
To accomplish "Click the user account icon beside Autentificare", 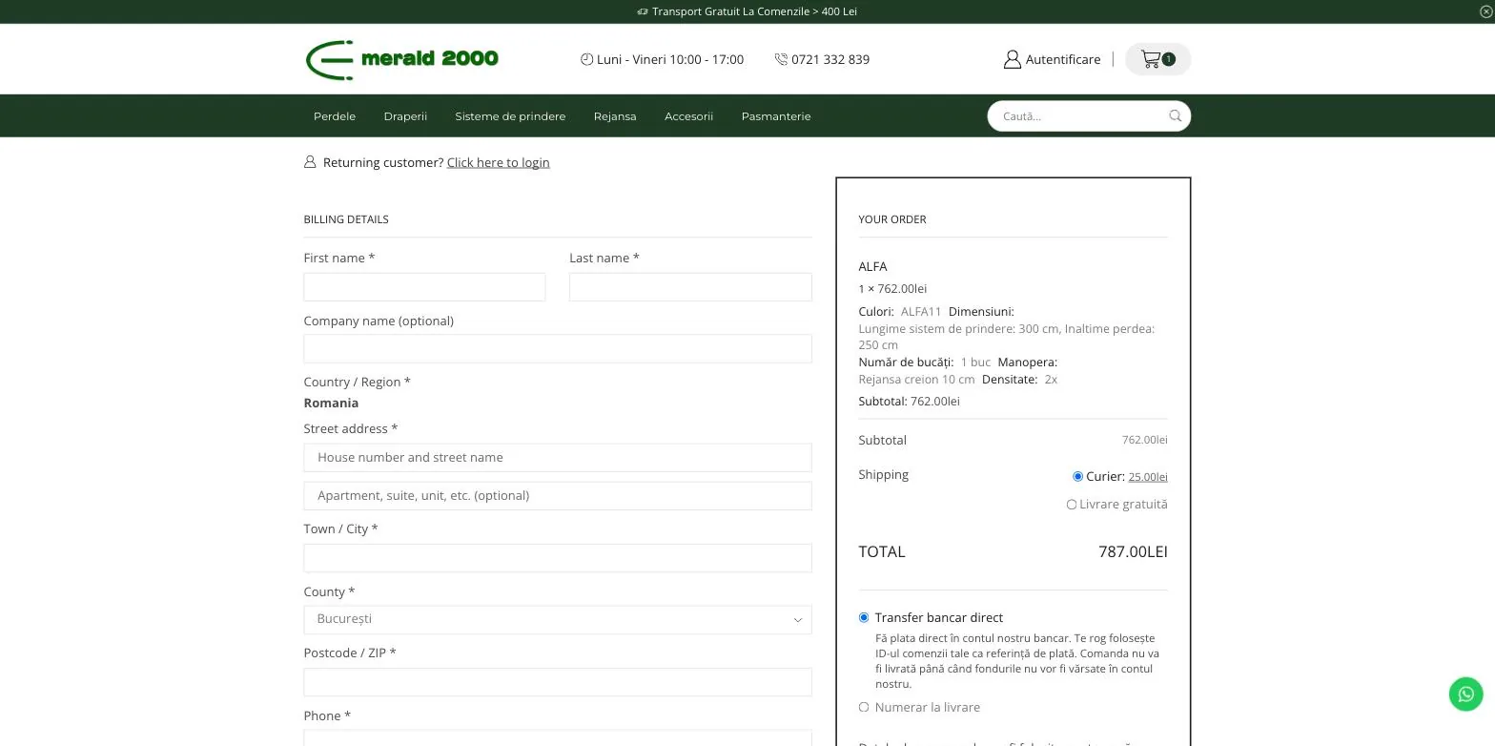I will tap(1012, 59).
